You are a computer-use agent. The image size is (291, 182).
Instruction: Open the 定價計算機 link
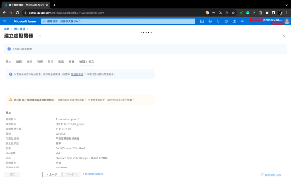click(x=77, y=74)
